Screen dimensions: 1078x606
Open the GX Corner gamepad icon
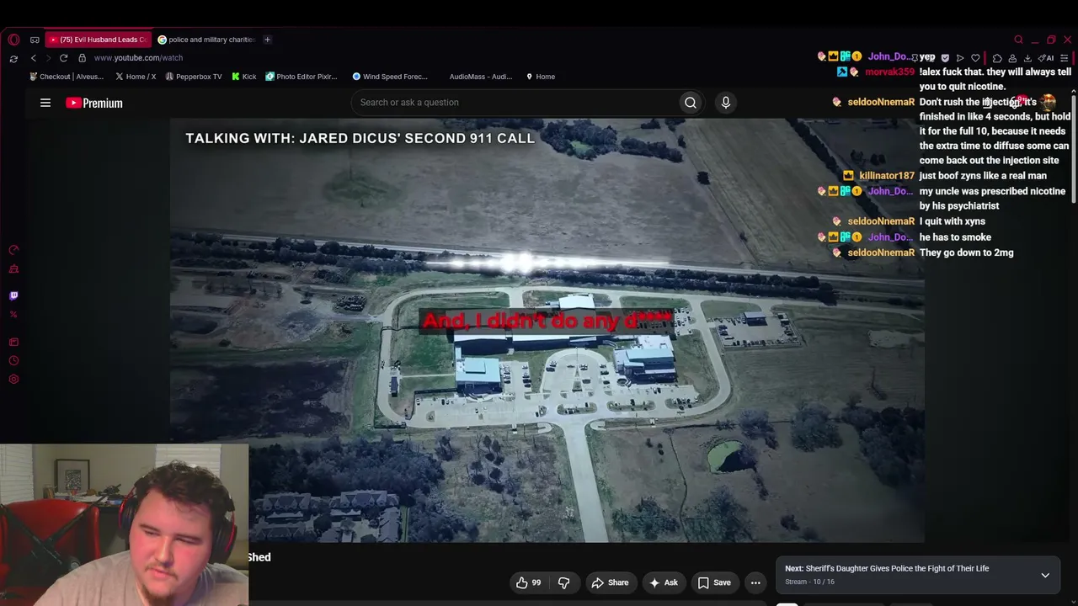pyautogui.click(x=35, y=40)
